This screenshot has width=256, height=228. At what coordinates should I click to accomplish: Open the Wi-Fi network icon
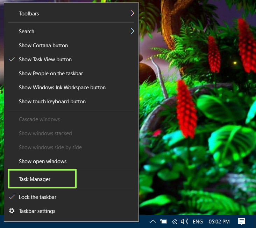coord(175,221)
